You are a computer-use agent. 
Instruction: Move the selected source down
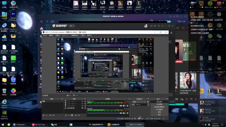tap(79, 115)
